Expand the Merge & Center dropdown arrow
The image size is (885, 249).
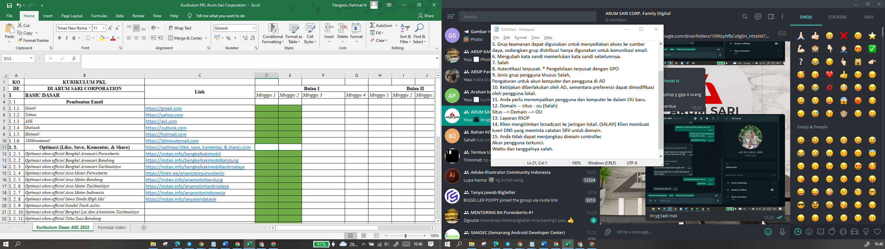tap(206, 38)
